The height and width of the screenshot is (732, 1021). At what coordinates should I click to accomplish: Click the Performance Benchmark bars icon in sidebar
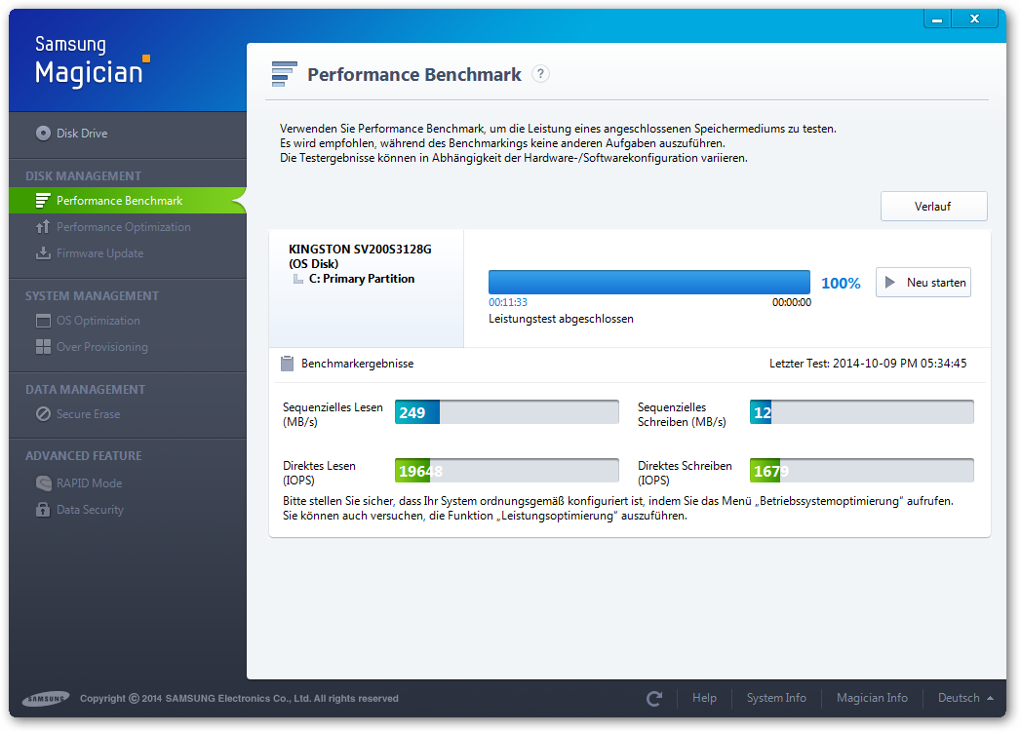click(43, 201)
